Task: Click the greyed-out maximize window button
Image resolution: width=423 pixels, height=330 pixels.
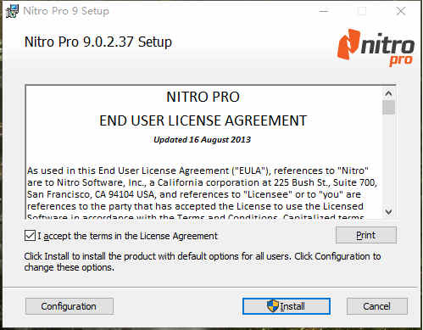Action: (x=362, y=11)
